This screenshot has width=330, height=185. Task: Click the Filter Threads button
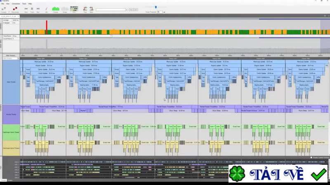click(11, 55)
